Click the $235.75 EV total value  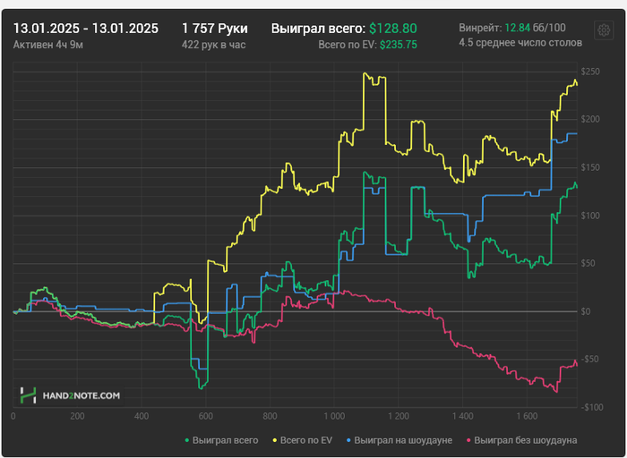coord(399,45)
